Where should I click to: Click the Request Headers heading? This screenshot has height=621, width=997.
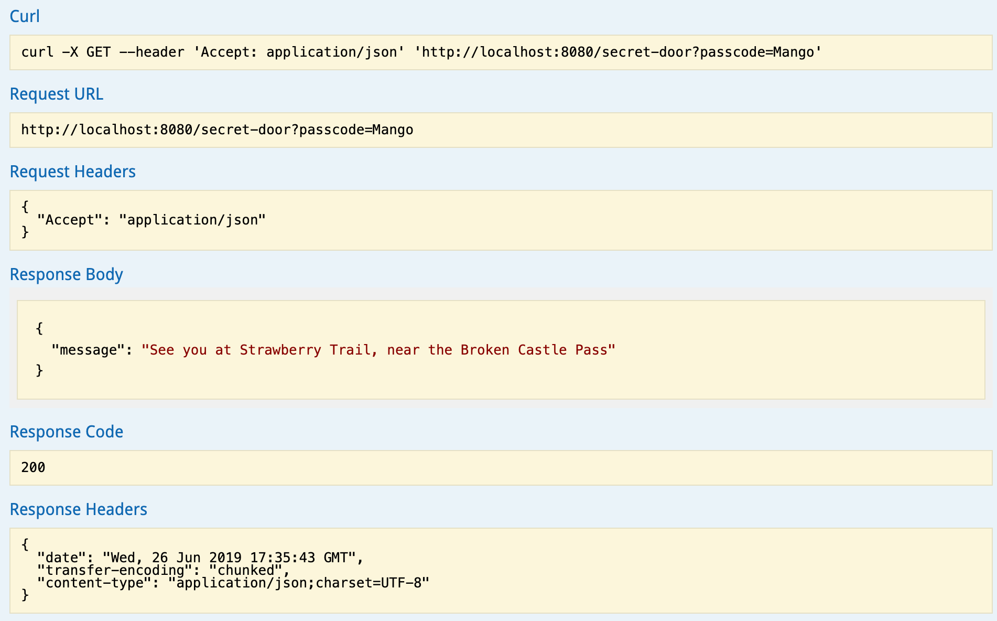tap(73, 172)
